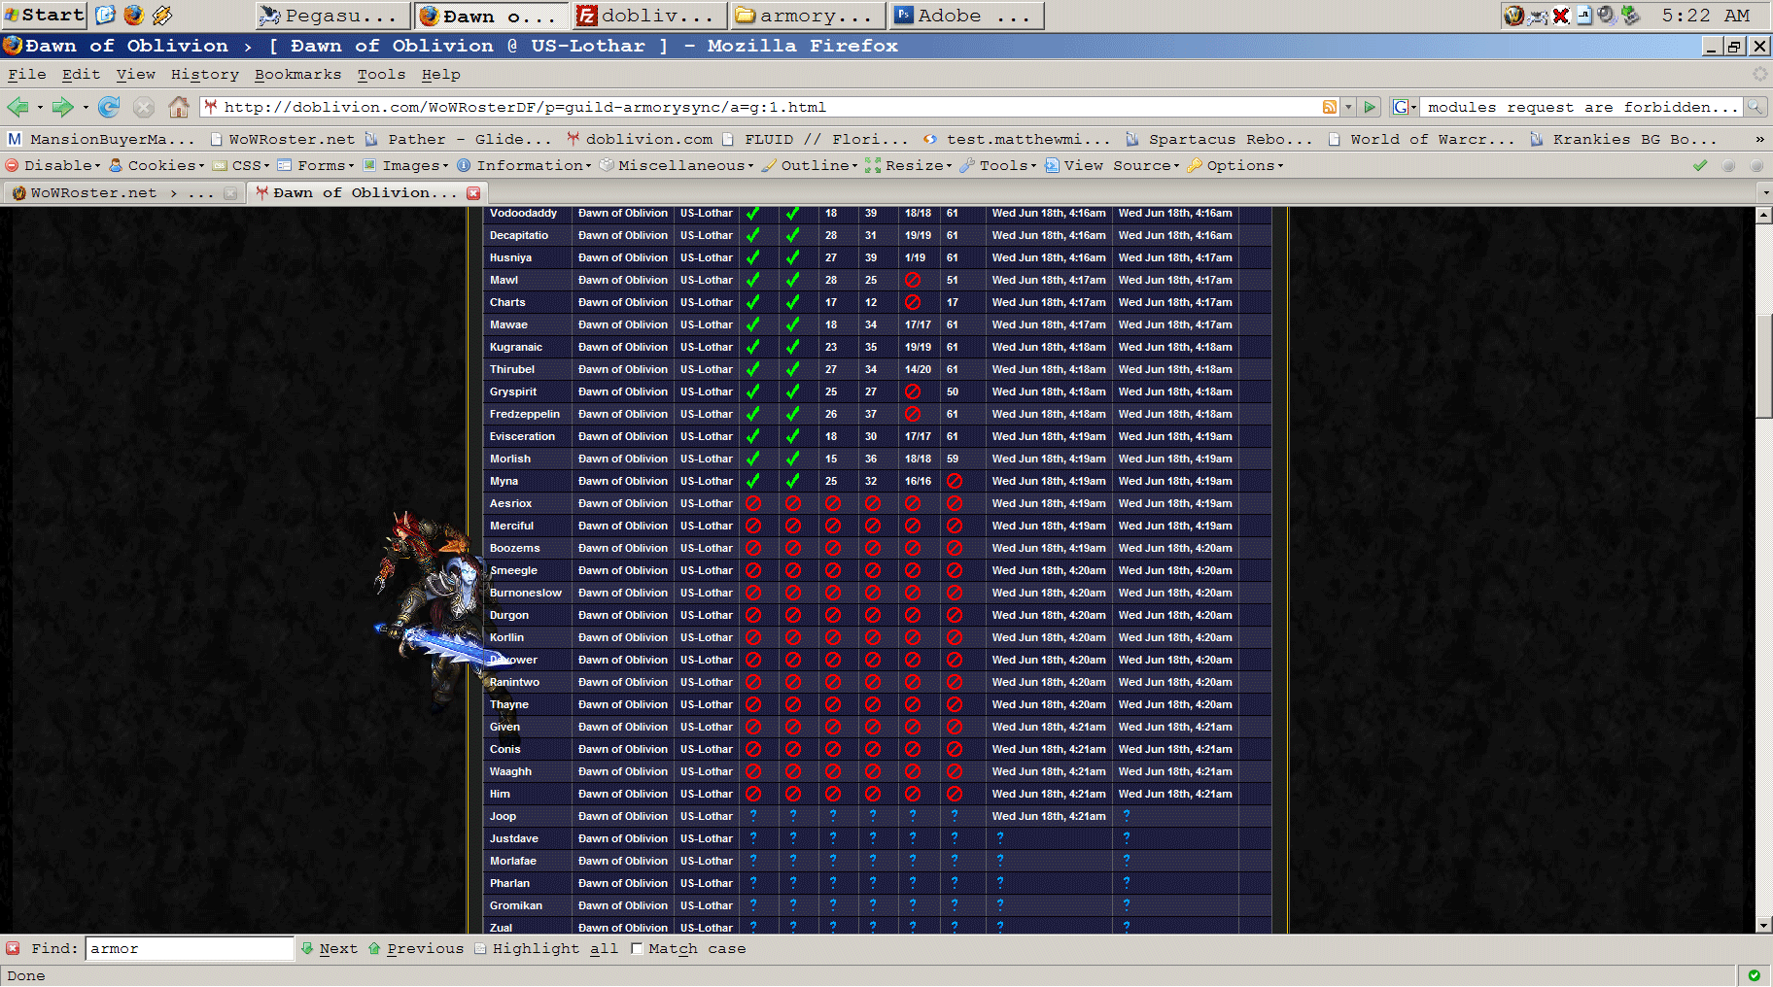Click the search magnifier icon
This screenshot has height=987, width=1773.
click(1755, 107)
